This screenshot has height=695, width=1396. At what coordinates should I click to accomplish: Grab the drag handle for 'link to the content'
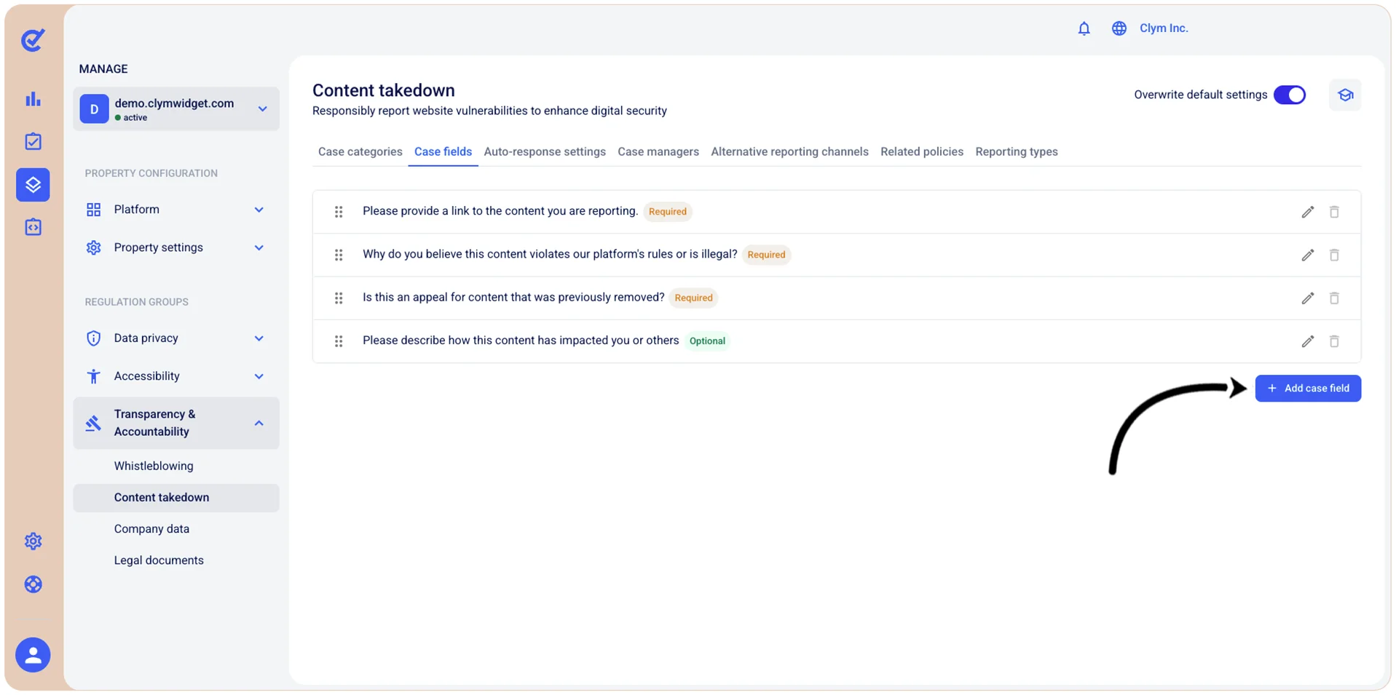click(x=339, y=212)
